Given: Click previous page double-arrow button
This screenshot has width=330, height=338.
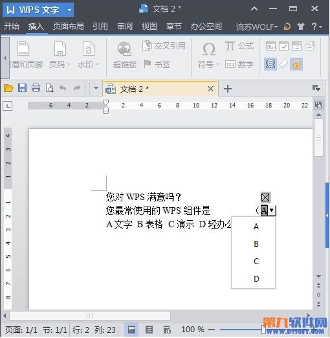Looking at the screenshot, I should click(319, 286).
